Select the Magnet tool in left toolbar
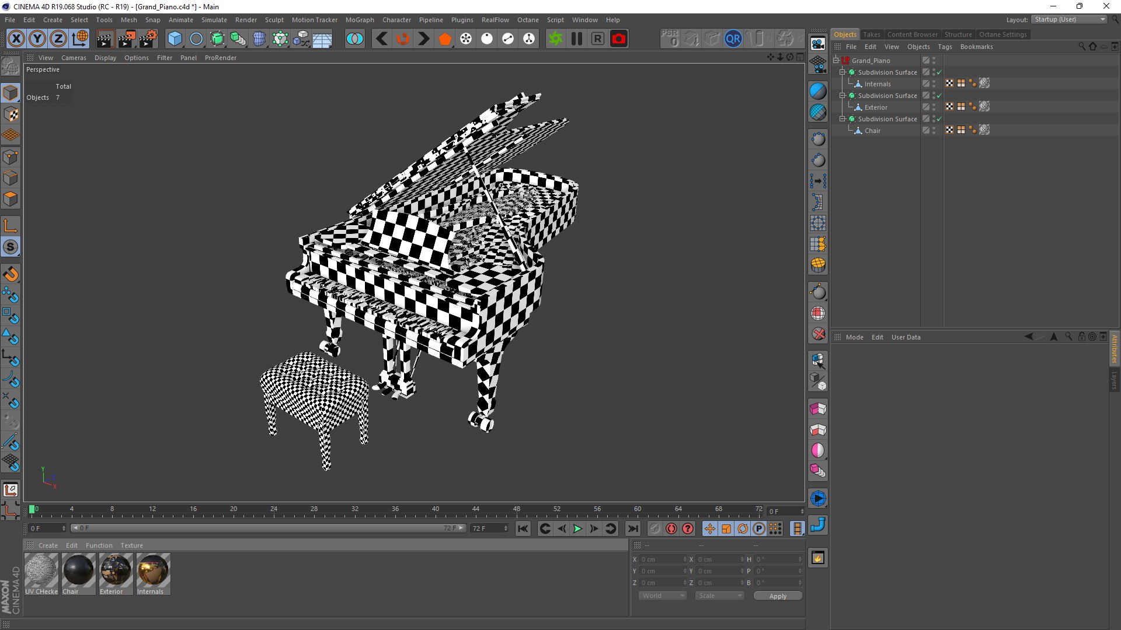 [x=11, y=274]
